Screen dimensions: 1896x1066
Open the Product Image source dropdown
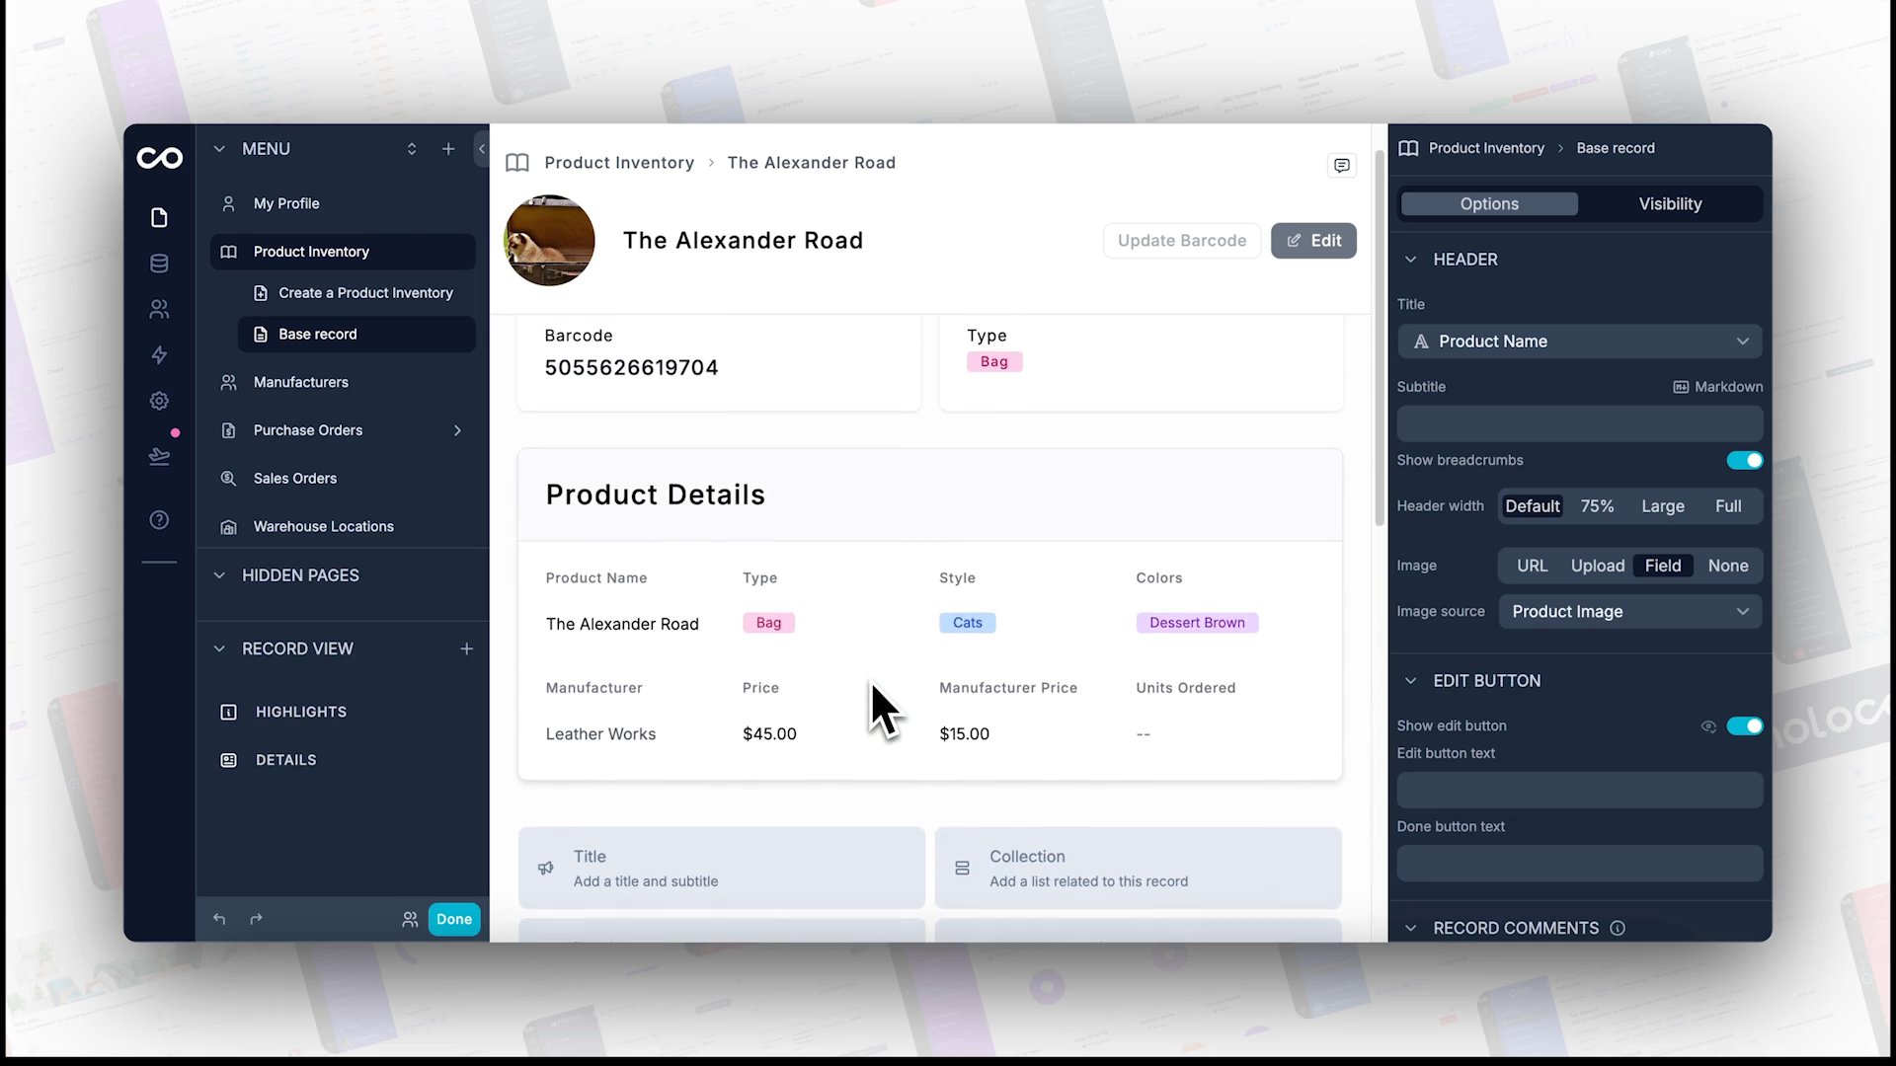coord(1629,612)
